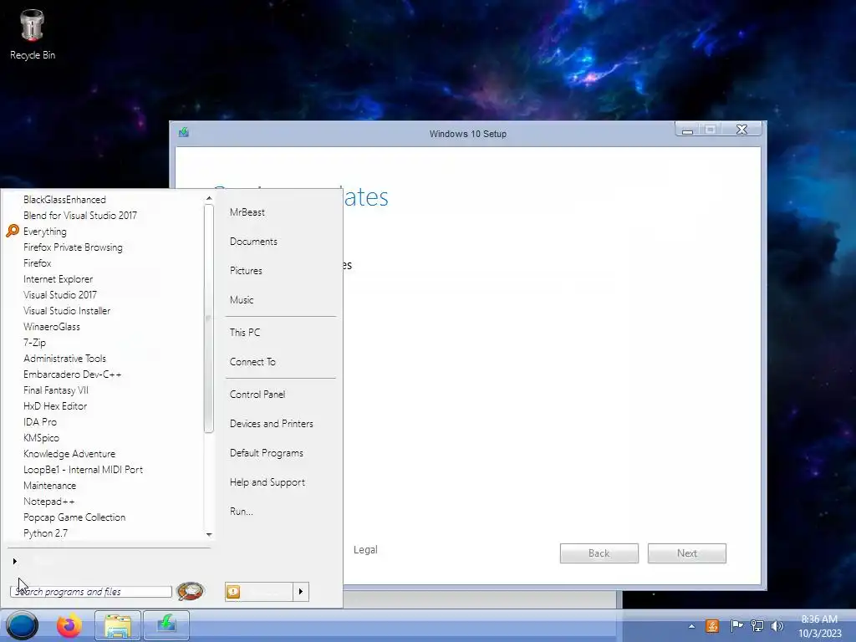
Task: Launch BlackGlassEnhanced from programs list
Action: pyautogui.click(x=64, y=199)
